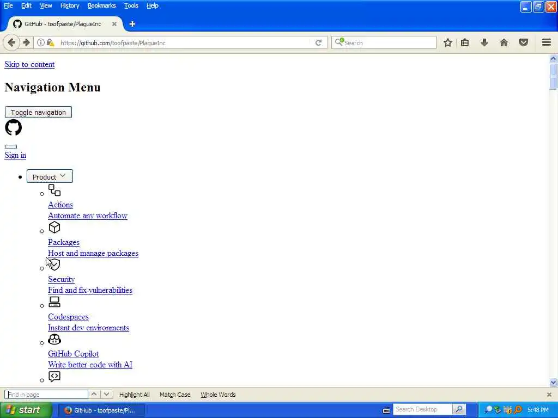Toggle Match Case in find bar

point(175,395)
